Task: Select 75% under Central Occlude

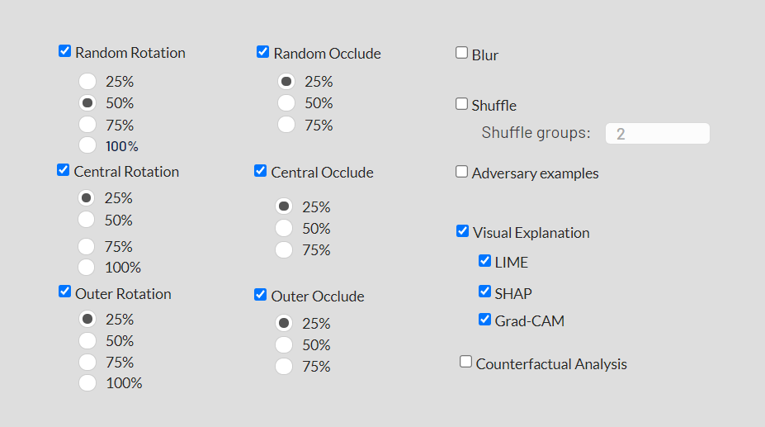Action: pos(284,249)
